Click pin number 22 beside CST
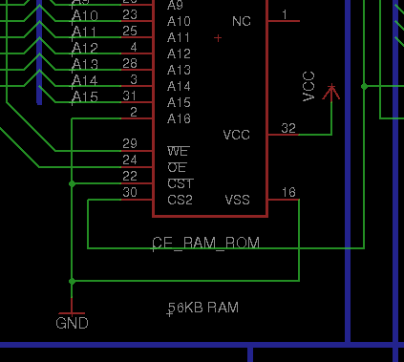Screen dimensions: 404x362 coord(130,176)
